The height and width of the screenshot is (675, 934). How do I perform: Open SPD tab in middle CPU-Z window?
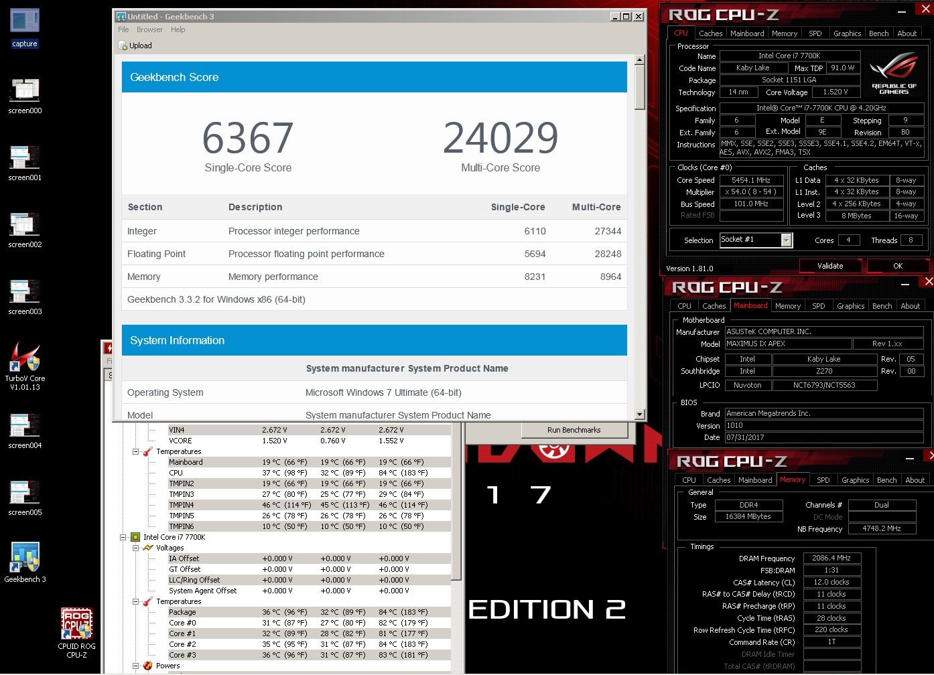pos(818,306)
